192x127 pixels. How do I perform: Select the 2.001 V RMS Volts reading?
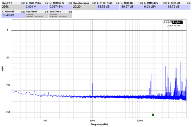point(31,7)
